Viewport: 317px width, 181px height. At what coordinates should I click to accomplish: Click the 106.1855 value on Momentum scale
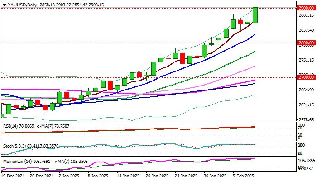coord(307,161)
